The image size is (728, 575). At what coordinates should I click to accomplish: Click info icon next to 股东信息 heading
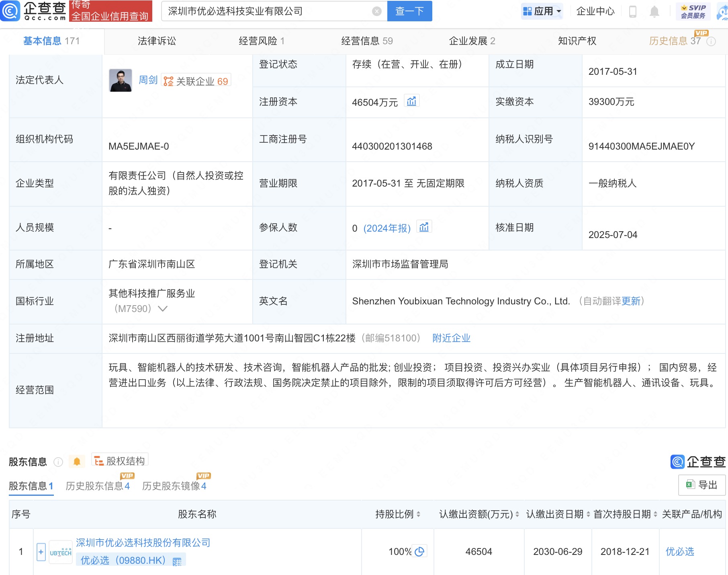tap(58, 462)
